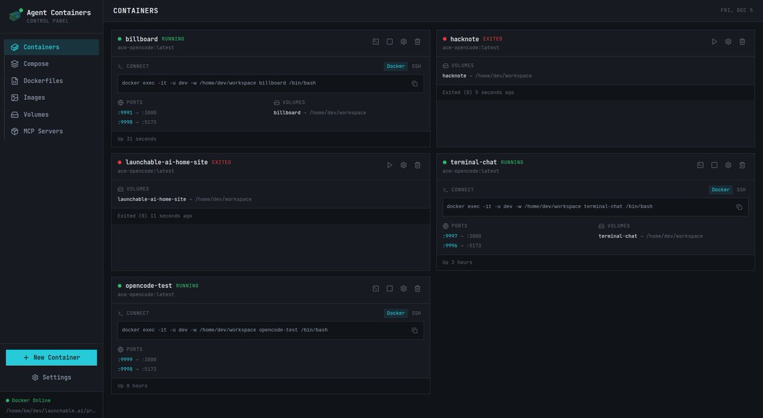Create a New Container
763x418 pixels.
[52, 358]
